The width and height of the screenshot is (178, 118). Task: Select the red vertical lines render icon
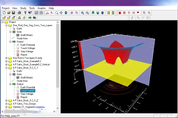coord(133,13)
